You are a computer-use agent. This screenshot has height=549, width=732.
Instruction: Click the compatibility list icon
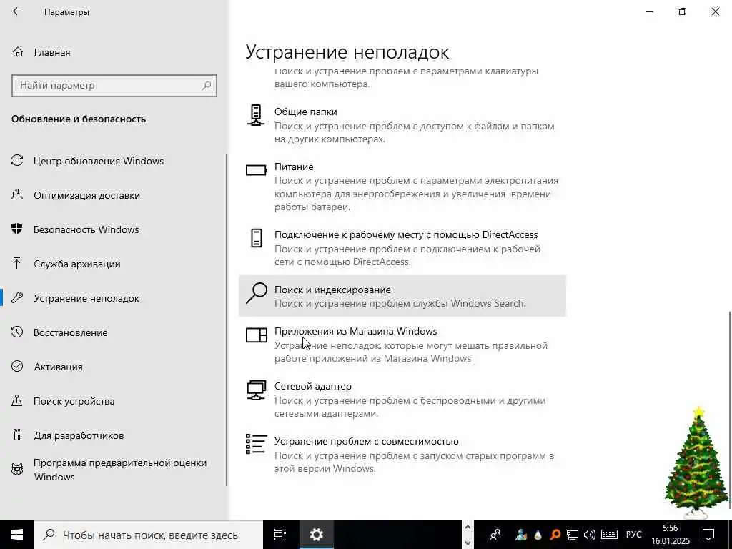pos(257,444)
